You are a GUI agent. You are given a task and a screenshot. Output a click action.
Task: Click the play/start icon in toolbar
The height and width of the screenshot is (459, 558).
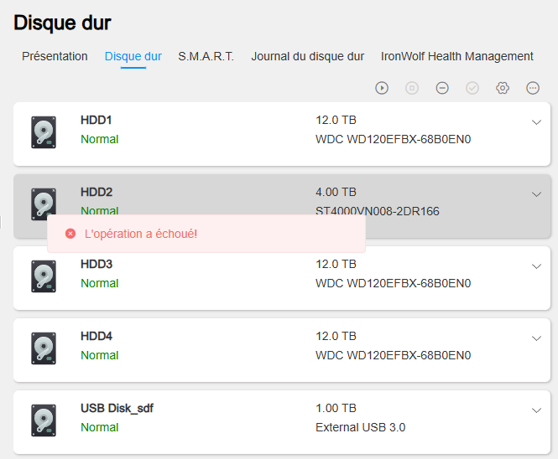point(382,88)
